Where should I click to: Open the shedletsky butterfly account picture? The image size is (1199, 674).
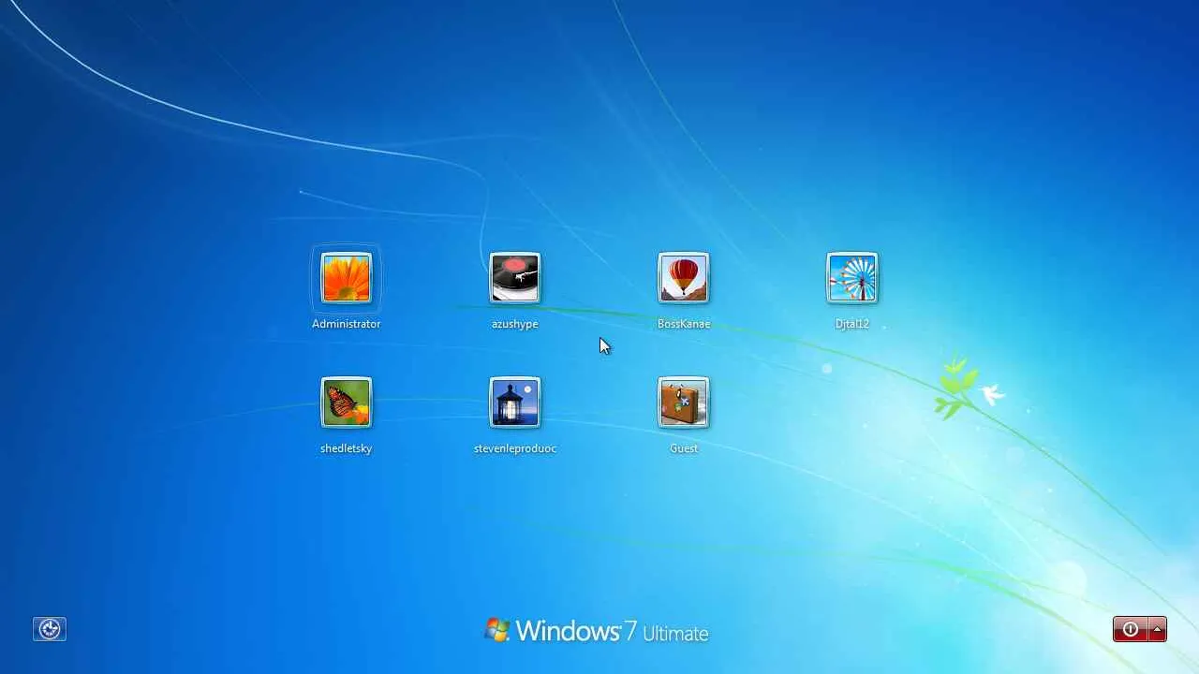pyautogui.click(x=346, y=403)
